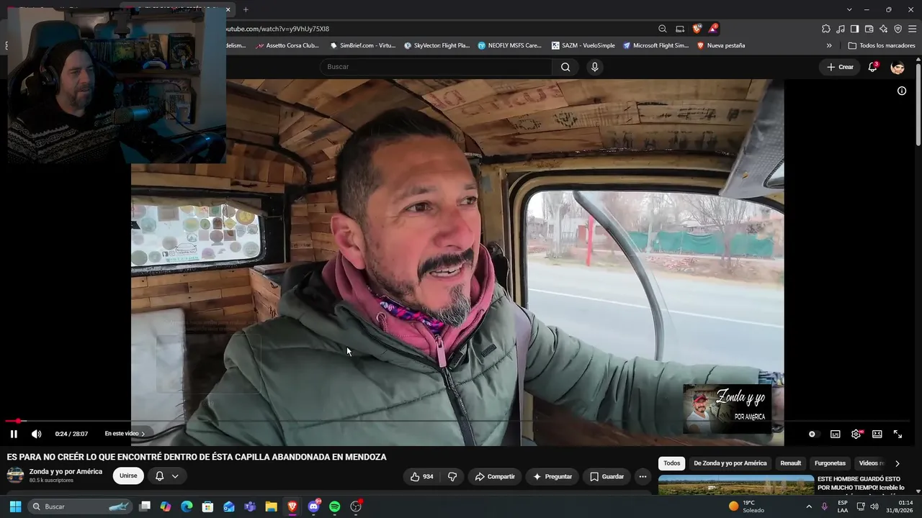Show more filter chips with the right arrow

[897, 463]
